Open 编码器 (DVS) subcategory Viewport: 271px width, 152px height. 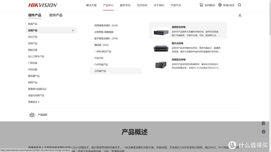click(x=101, y=45)
